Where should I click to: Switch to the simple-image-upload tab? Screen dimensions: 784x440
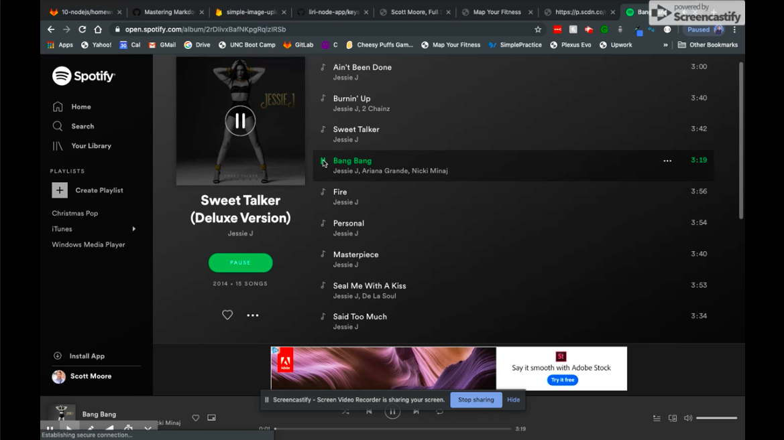tap(251, 12)
